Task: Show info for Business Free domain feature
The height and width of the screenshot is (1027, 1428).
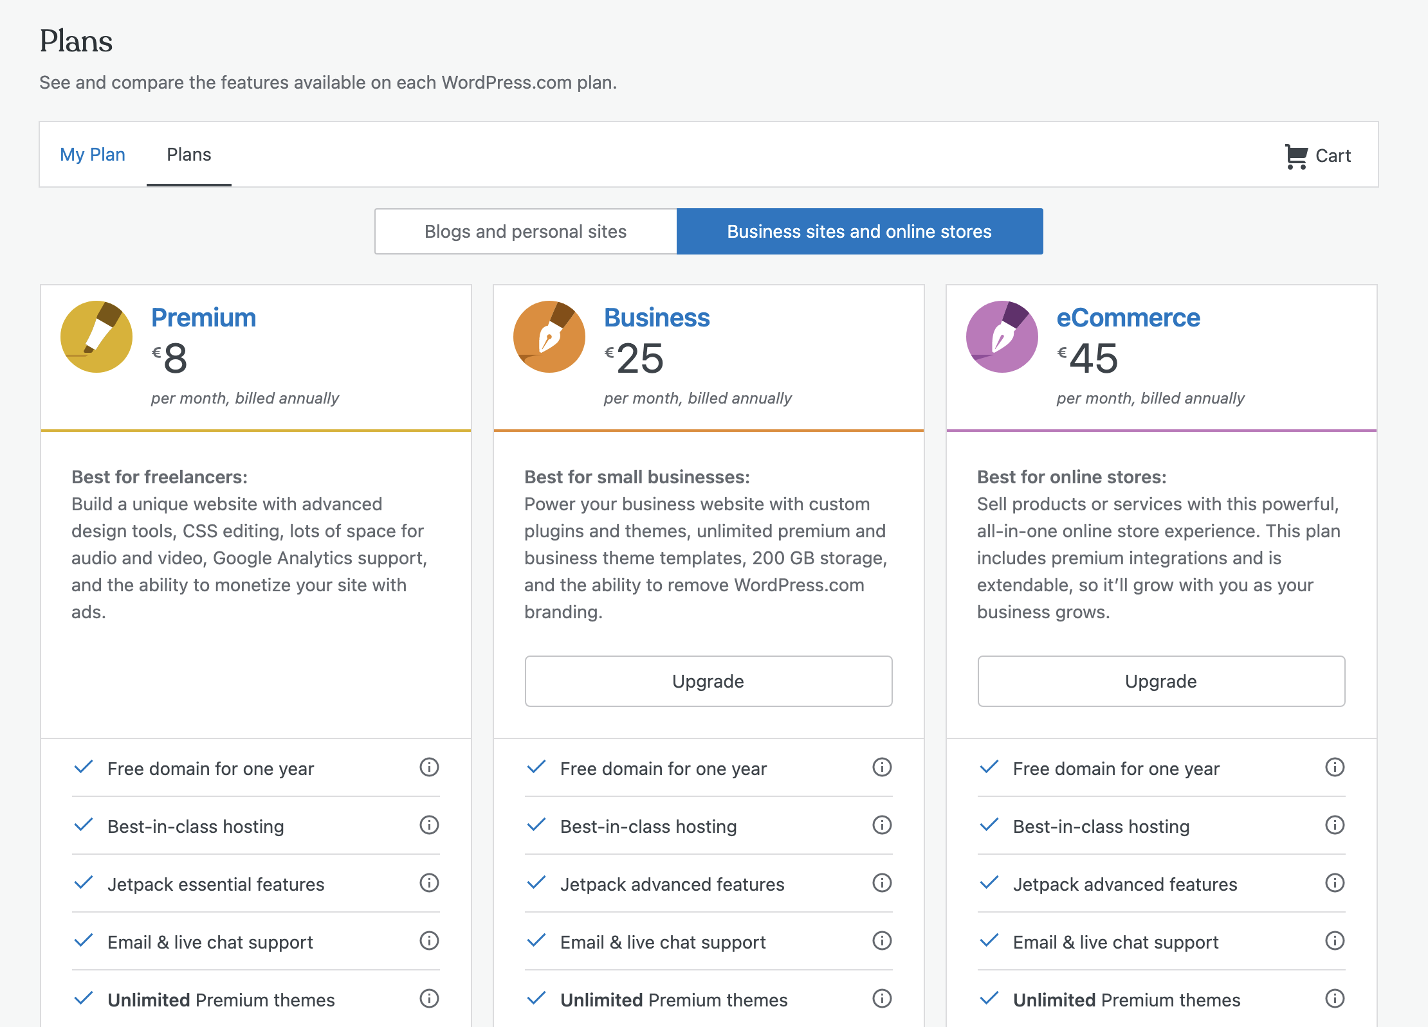Action: coord(882,767)
